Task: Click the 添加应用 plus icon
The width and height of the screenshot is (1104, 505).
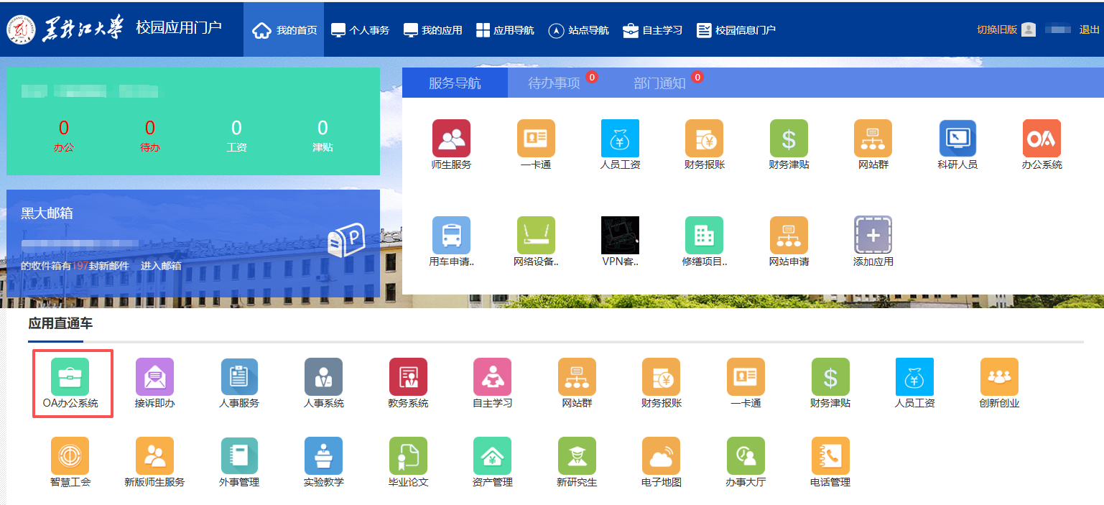Action: tap(873, 235)
